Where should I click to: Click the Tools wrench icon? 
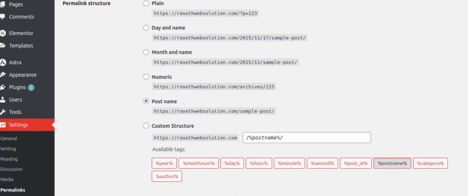point(3,112)
